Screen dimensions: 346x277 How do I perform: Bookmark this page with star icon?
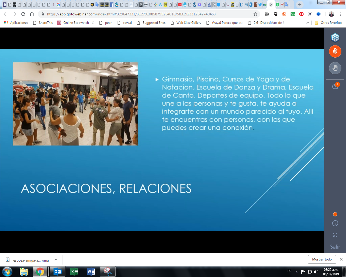pos(255,14)
